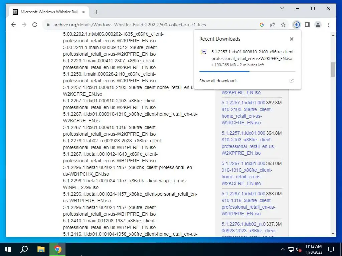Select the 5.00.2202.1.ntvbl06 file name text
Image resolution: width=342 pixels, height=256 pixels.
(x=113, y=37)
